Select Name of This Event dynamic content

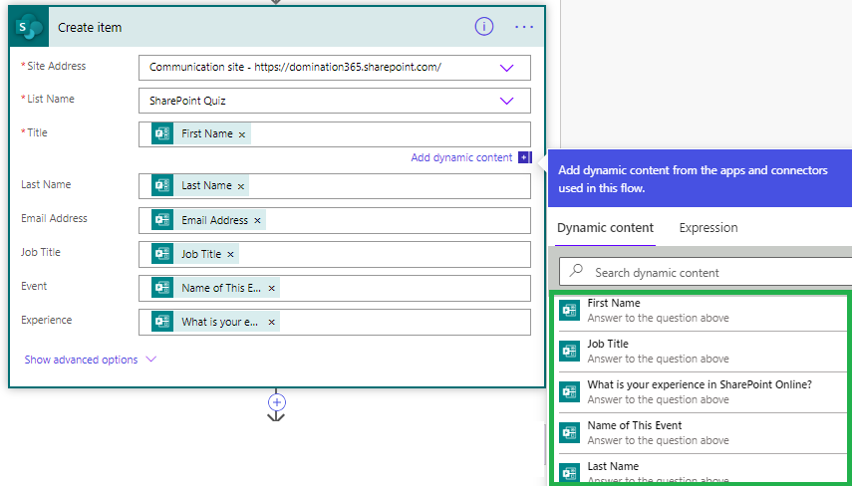pos(704,432)
